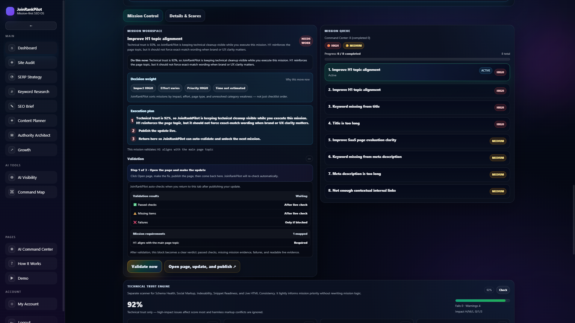The width and height of the screenshot is (575, 323).
Task: Collapse the sidebar with the back arrow
Action: click(x=31, y=26)
